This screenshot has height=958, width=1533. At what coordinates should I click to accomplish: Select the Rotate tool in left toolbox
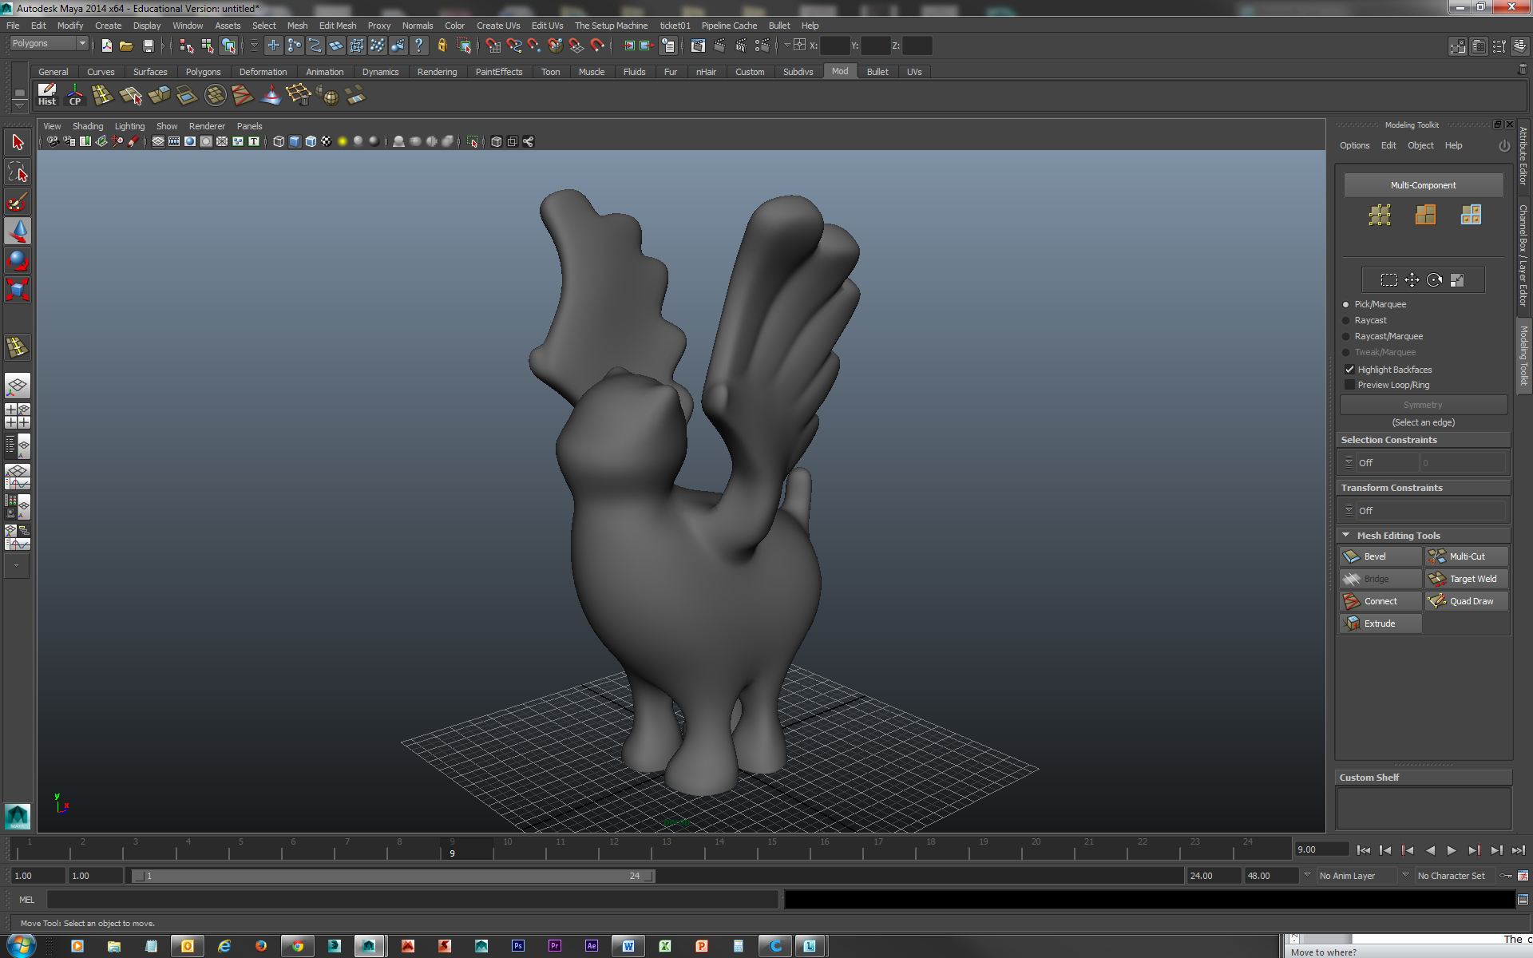[x=18, y=260]
